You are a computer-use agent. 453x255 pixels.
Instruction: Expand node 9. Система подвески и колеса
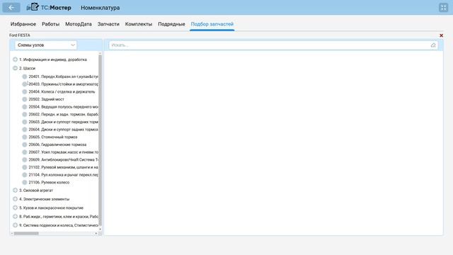(x=15, y=225)
